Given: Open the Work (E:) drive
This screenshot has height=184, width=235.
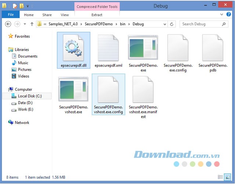Looking at the screenshot, I should click(x=25, y=109).
